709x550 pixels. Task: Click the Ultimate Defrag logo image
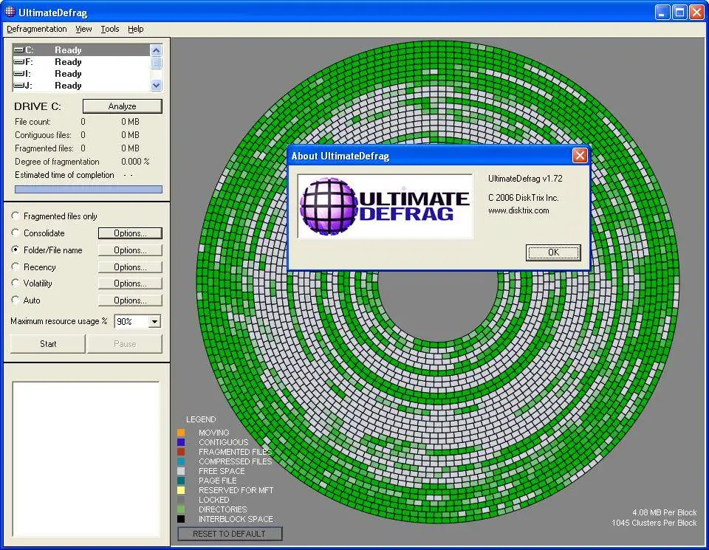coord(386,207)
